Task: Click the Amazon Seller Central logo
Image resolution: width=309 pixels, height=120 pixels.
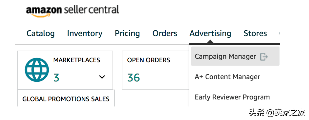Action: coord(73,10)
